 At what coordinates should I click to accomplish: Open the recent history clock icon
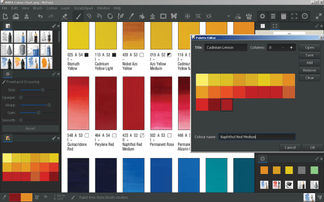pos(305,16)
